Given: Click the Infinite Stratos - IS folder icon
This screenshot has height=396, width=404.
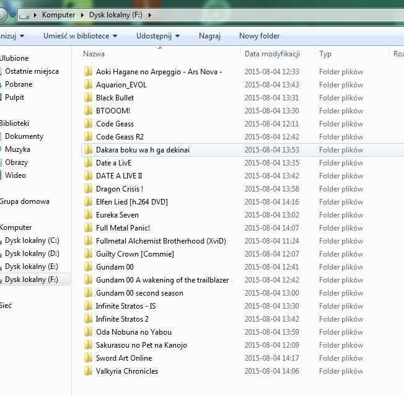Looking at the screenshot, I should pos(88,306).
